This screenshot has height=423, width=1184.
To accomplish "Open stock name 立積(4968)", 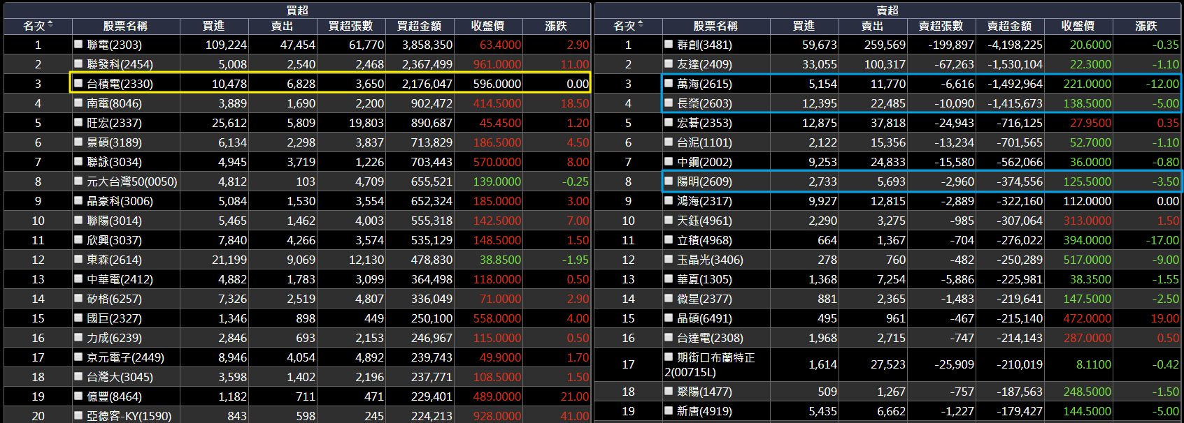I will (x=704, y=240).
